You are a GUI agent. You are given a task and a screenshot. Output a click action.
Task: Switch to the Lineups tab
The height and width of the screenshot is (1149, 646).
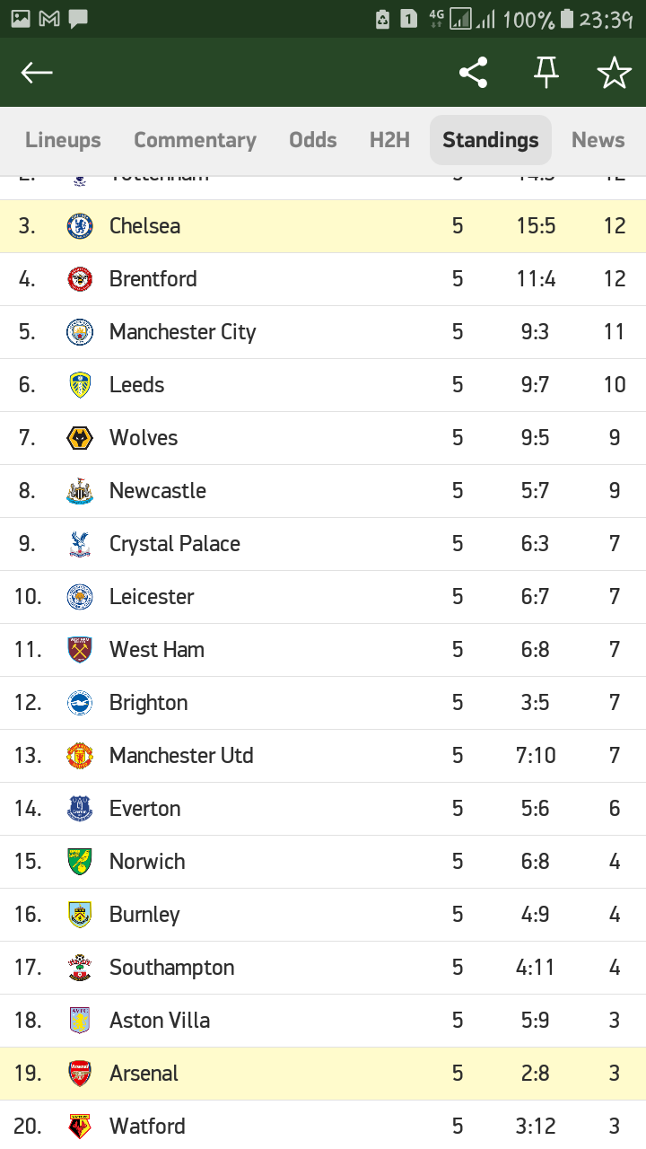click(63, 140)
